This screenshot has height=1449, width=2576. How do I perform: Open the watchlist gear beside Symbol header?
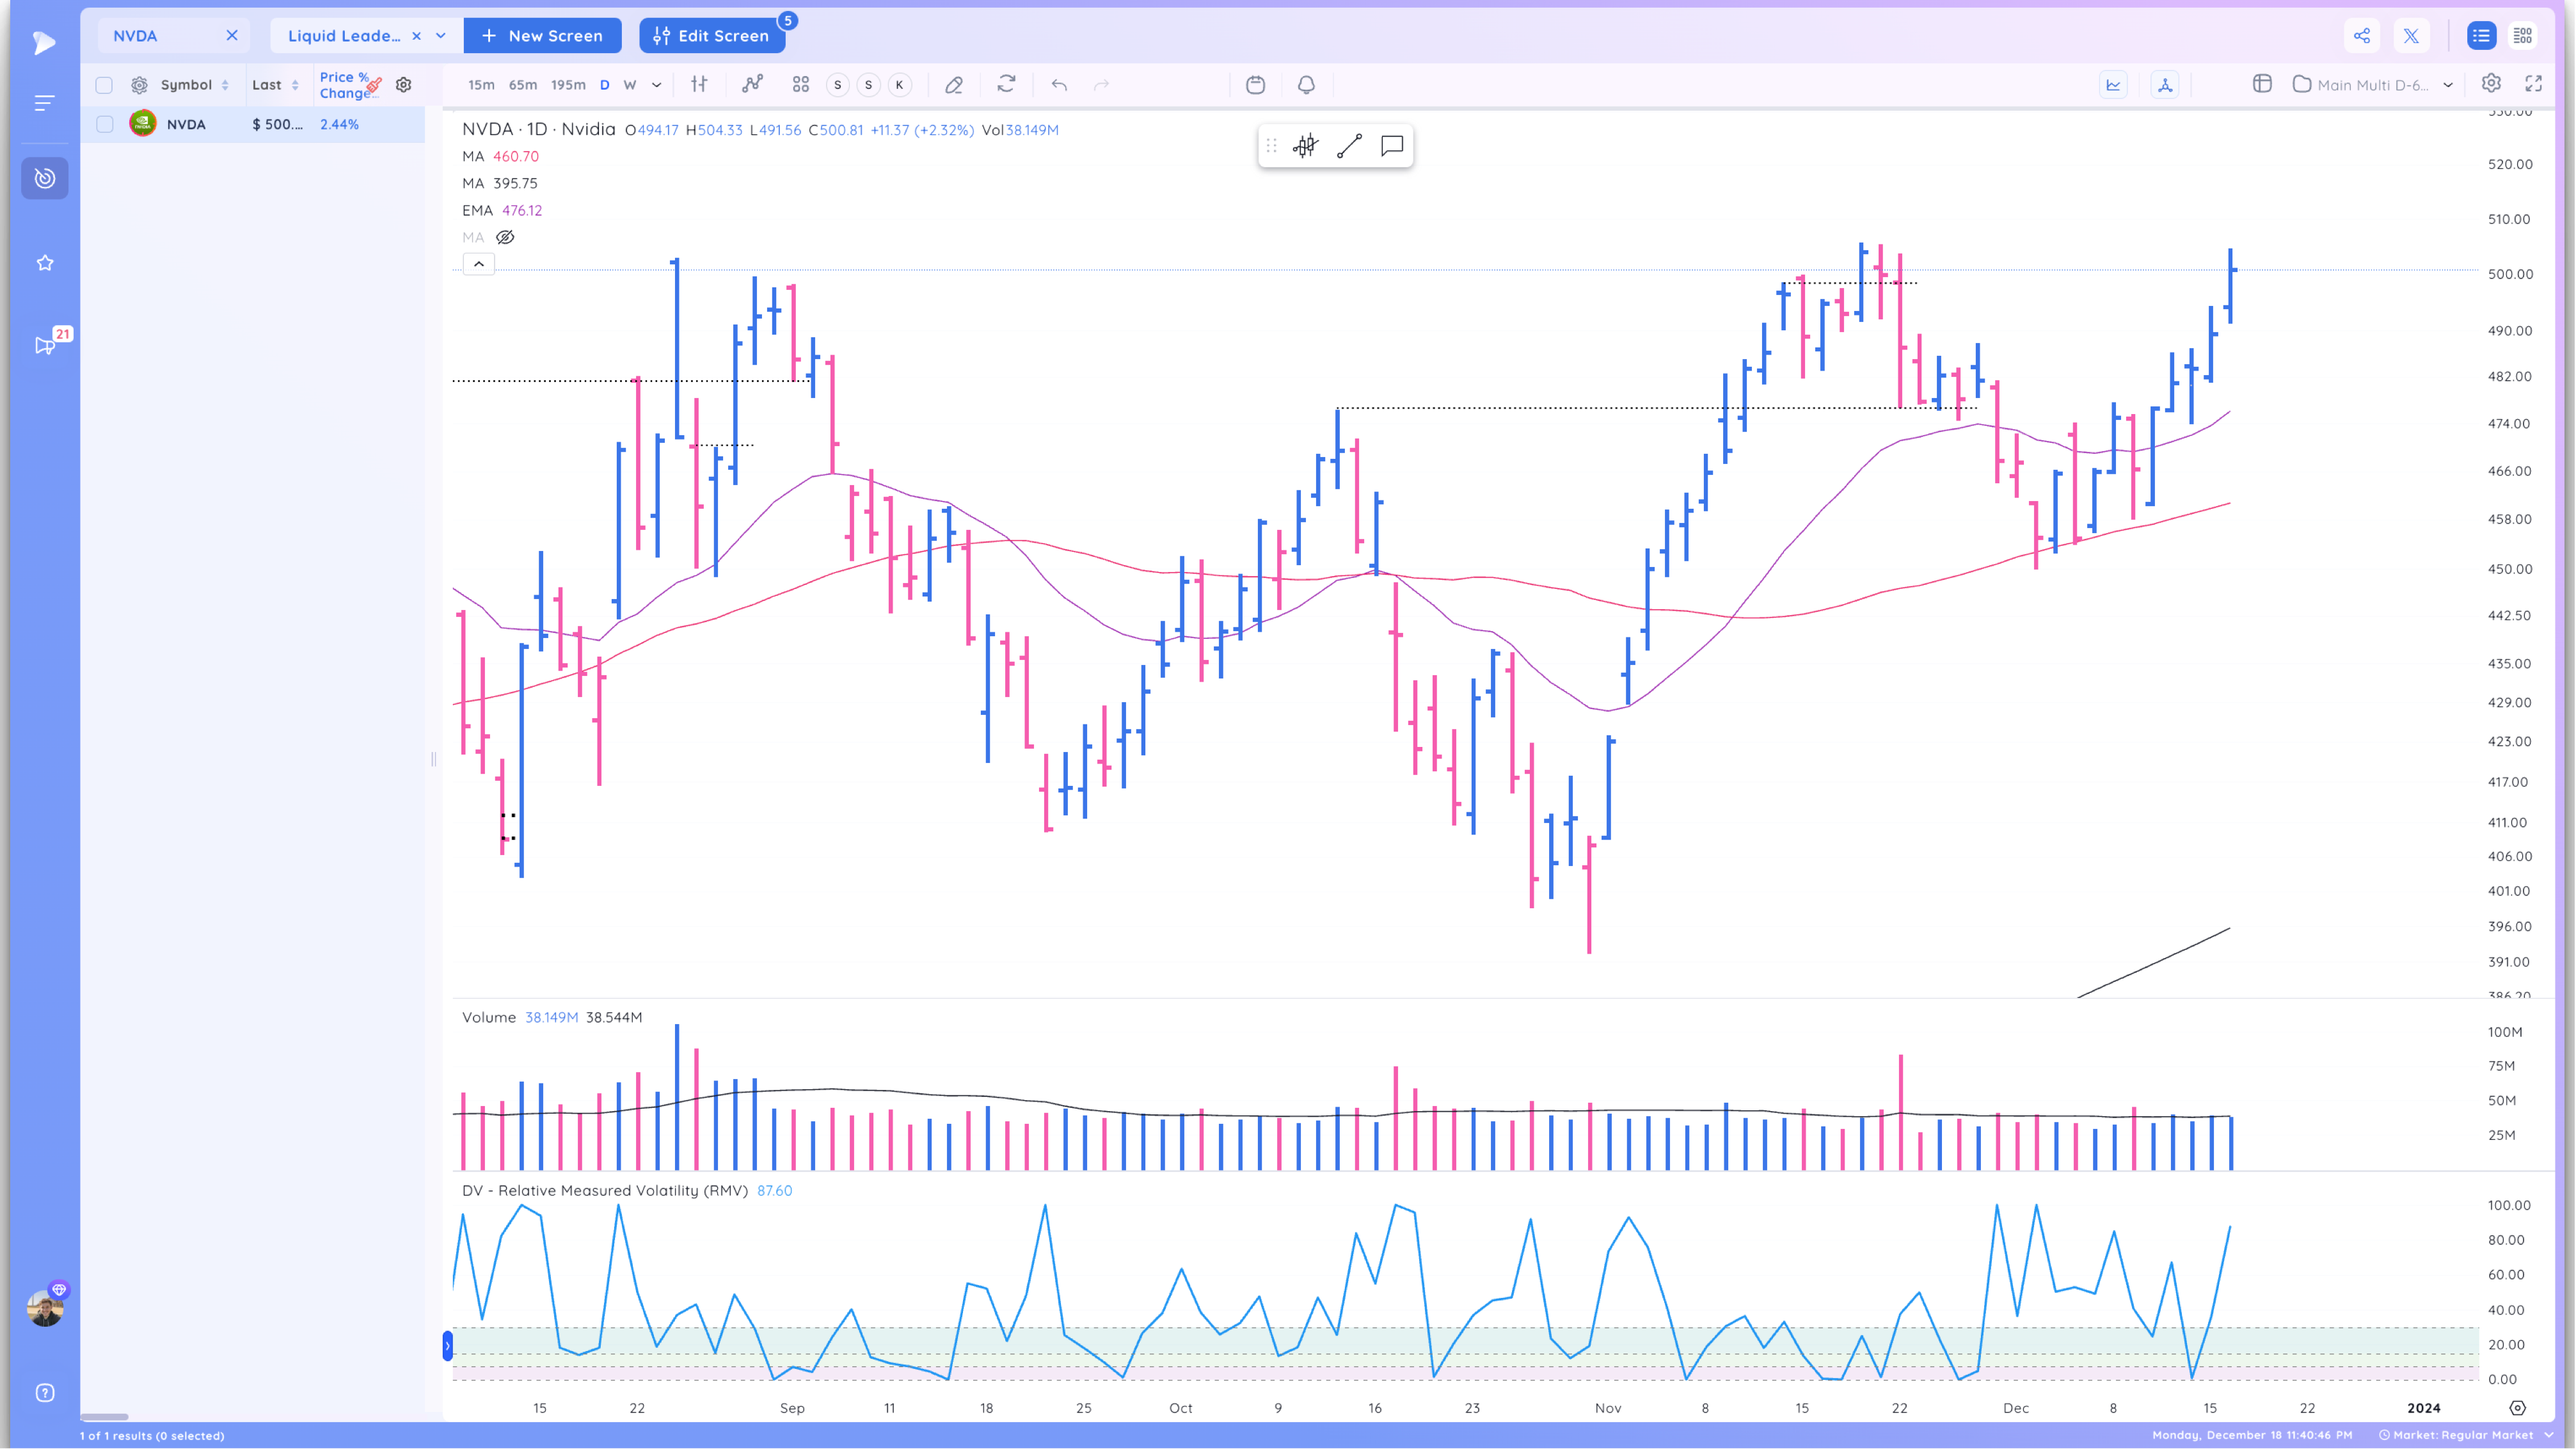tap(139, 85)
